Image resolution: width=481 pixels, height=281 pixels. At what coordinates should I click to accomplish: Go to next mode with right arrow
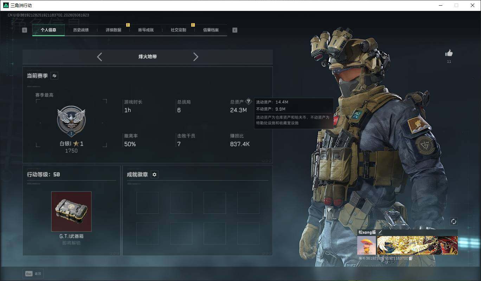pyautogui.click(x=196, y=57)
